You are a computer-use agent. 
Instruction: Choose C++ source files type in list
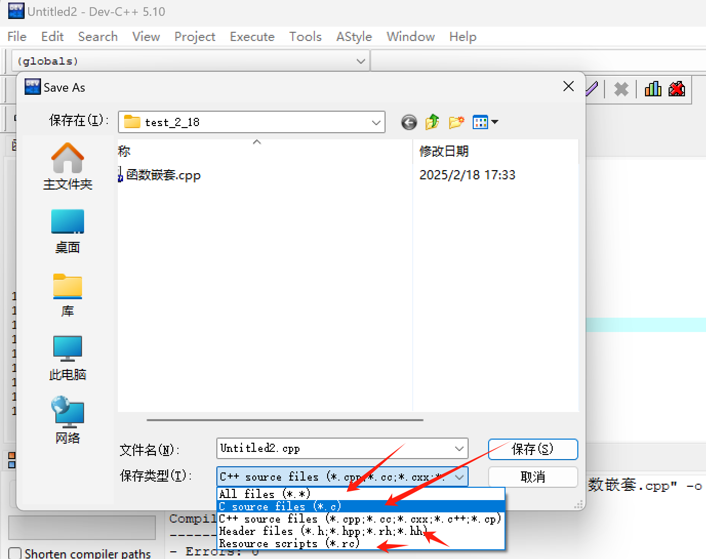(361, 519)
